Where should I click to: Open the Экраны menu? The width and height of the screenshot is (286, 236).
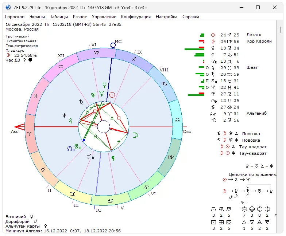(x=37, y=17)
